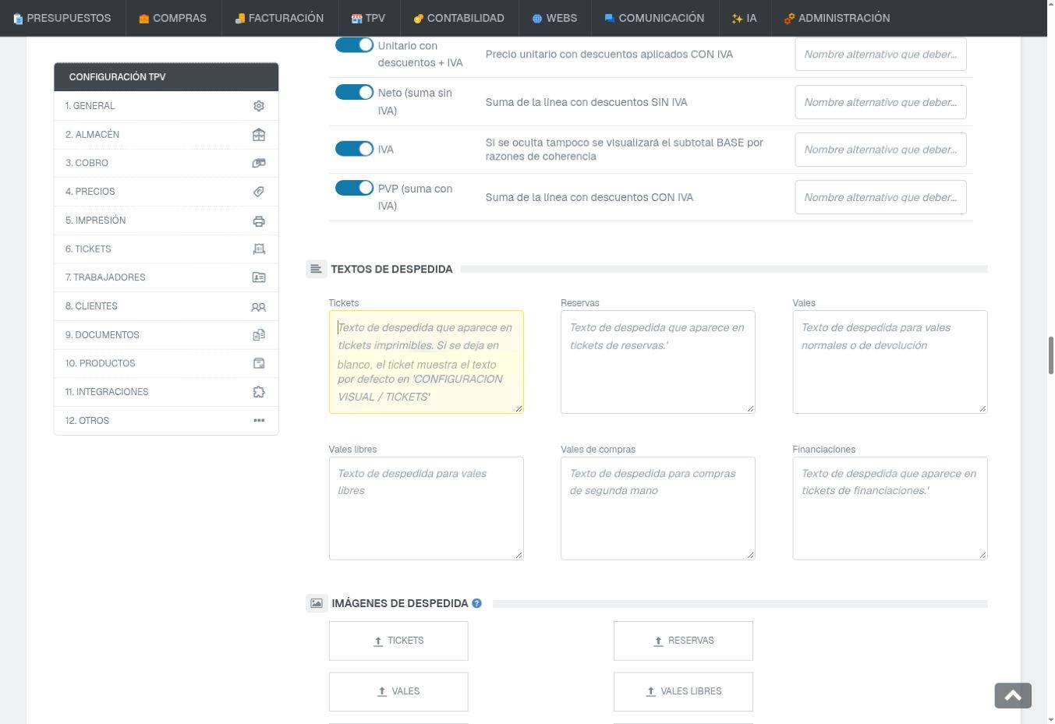1055x724 pixels.
Task: Upload image with the TICKETS button
Action: pyautogui.click(x=398, y=641)
